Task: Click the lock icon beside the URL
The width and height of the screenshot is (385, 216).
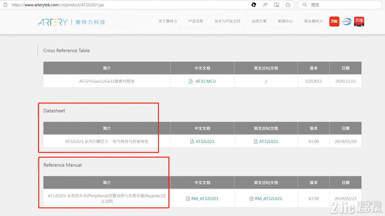Action: point(5,5)
